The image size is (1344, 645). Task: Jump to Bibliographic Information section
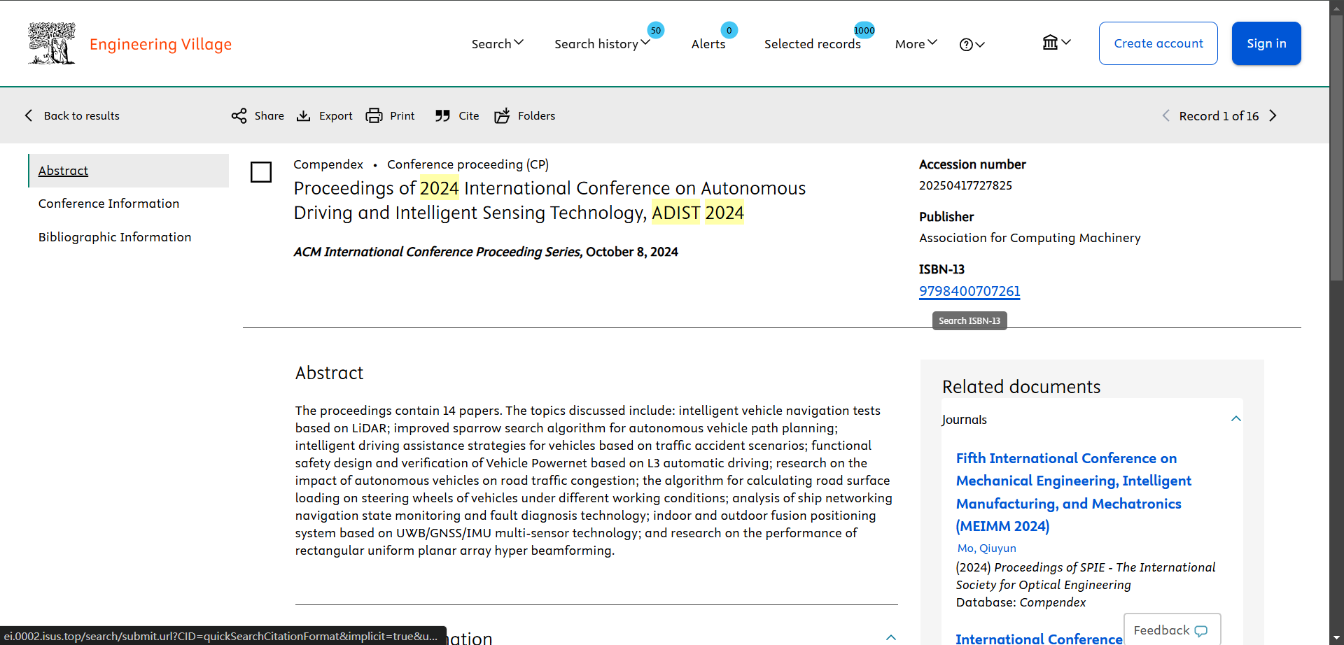pyautogui.click(x=115, y=237)
